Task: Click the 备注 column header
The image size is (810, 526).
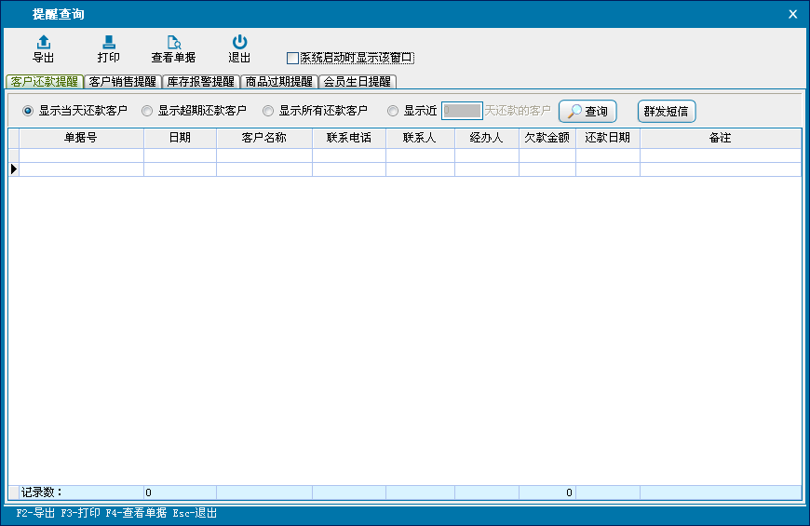Action: coord(720,138)
